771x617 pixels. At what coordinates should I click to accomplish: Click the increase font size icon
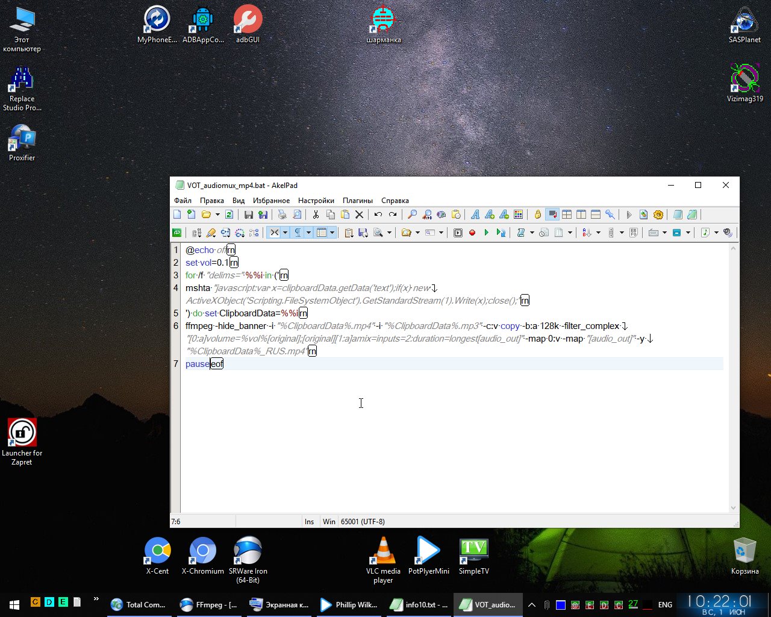pos(490,215)
